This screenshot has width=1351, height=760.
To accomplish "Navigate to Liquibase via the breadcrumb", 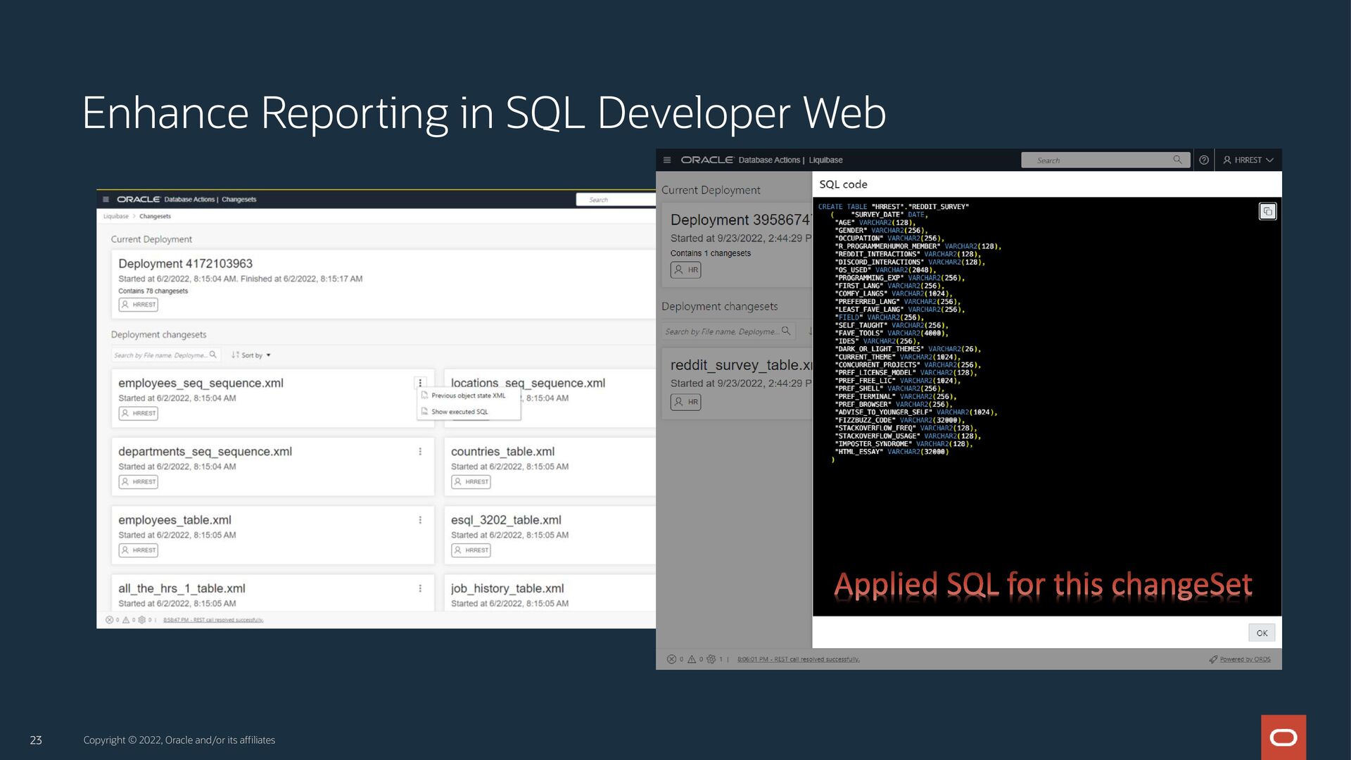I will (x=117, y=216).
